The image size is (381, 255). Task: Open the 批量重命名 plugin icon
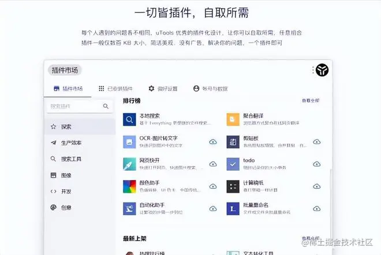click(x=233, y=209)
